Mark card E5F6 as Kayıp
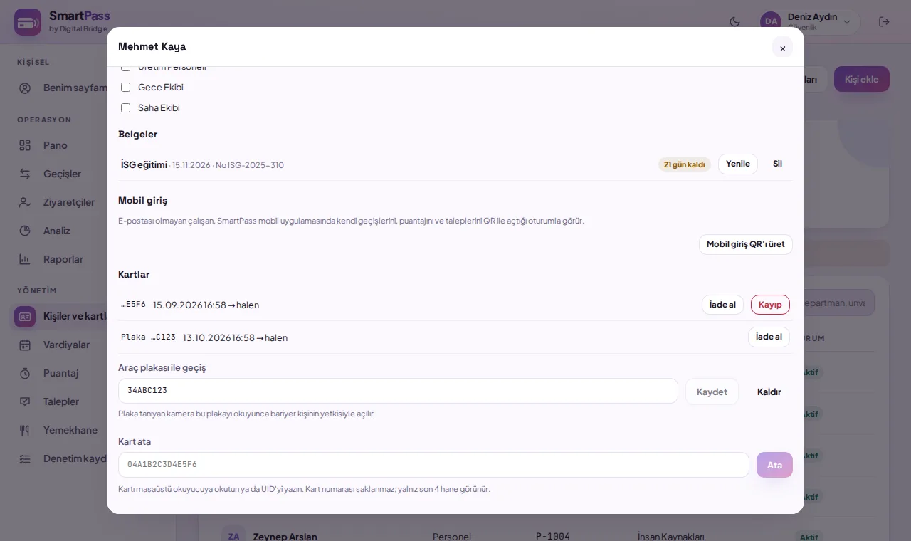Viewport: 911px width, 541px height. pyautogui.click(x=770, y=305)
